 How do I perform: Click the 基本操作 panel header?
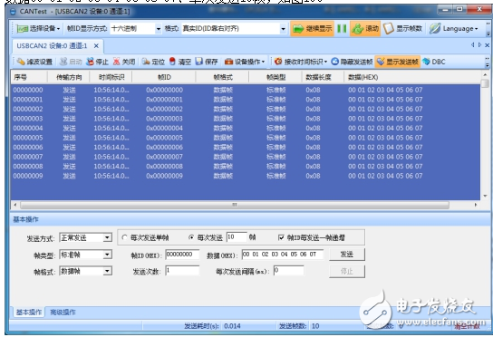tap(250, 219)
